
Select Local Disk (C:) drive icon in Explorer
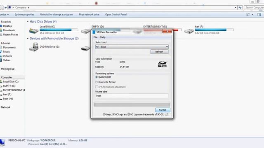coord(34,30)
